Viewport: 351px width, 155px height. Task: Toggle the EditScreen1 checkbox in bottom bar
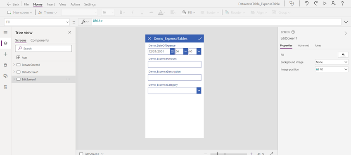[x=81, y=154]
